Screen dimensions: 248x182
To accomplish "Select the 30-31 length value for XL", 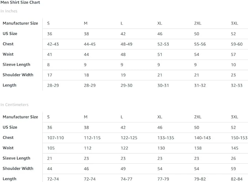I will point(163,85).
